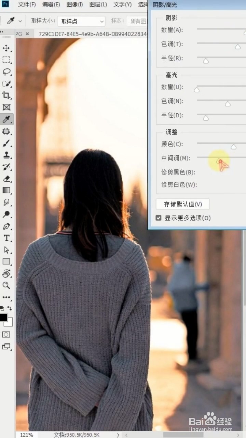
Task: Click the 修剪黑色(B) label
Action: point(178,172)
